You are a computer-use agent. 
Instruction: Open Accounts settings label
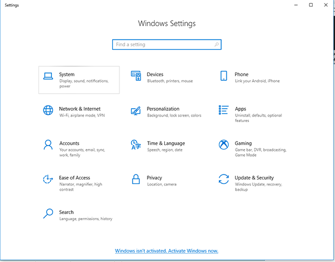pos(69,143)
